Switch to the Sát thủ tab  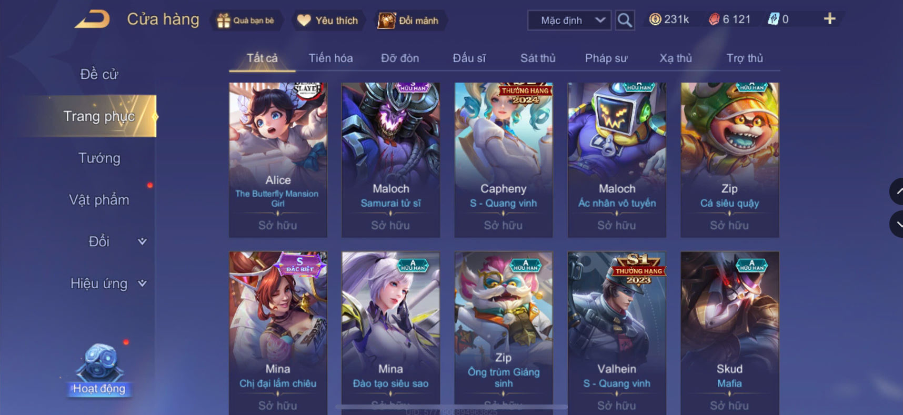click(x=538, y=58)
